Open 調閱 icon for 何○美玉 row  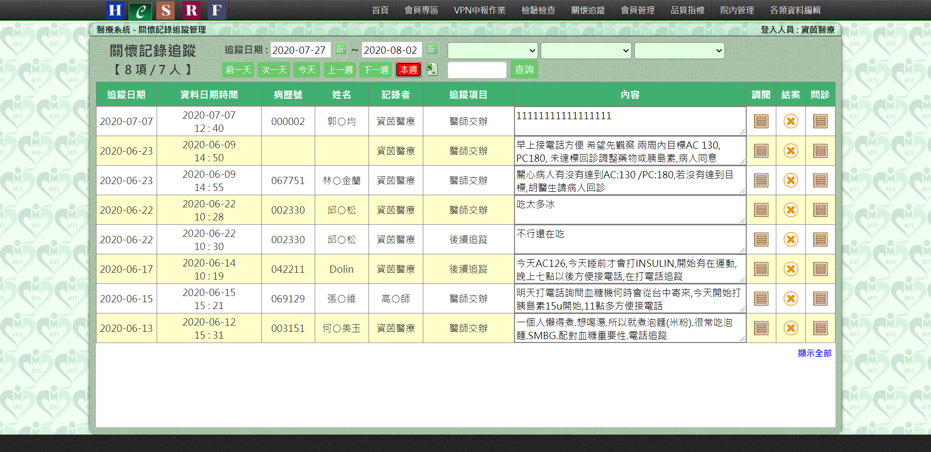[761, 328]
